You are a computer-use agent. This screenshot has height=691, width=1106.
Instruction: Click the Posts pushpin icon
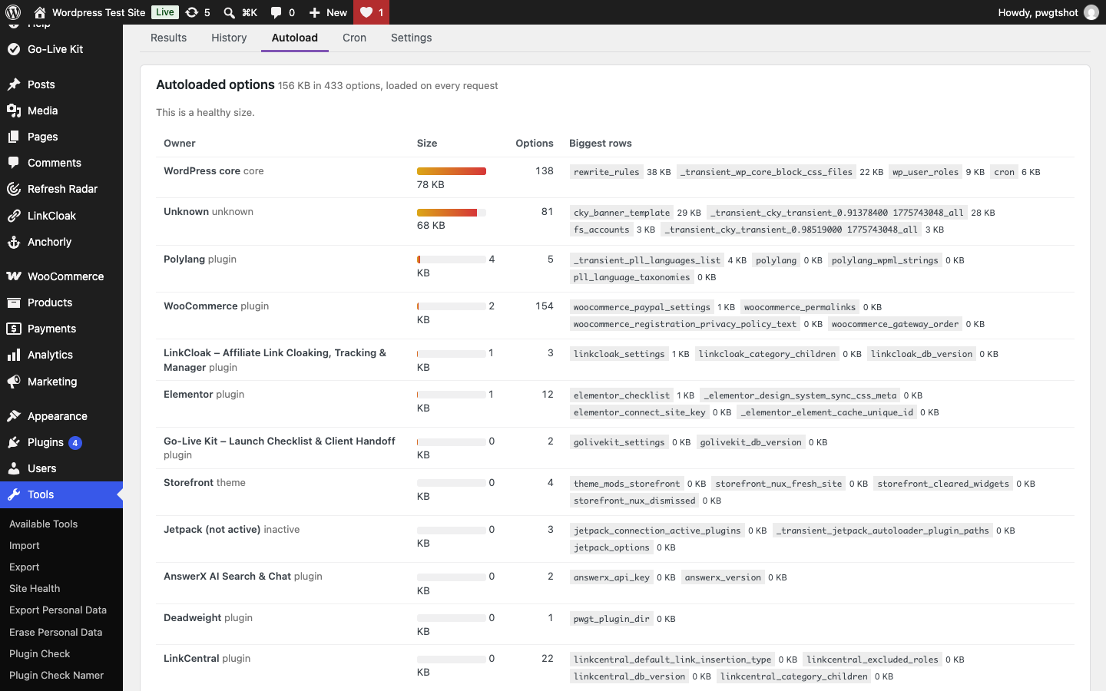pos(14,84)
